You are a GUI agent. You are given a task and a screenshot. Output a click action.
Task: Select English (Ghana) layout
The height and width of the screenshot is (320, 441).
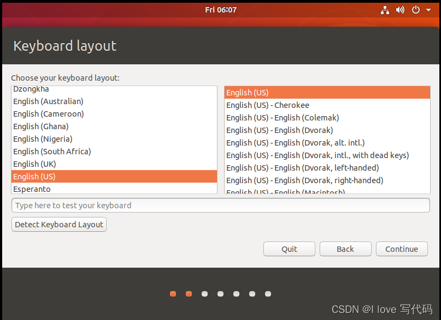(114, 126)
